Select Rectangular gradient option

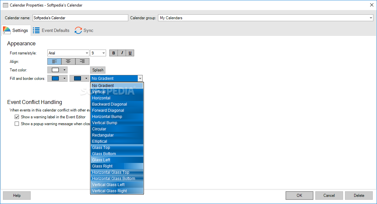(x=117, y=135)
